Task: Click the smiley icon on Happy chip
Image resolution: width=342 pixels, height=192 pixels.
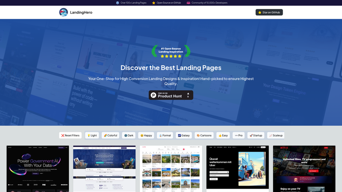Action: click(x=142, y=135)
